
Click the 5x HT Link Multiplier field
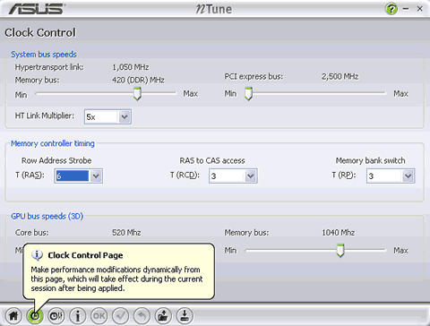102,116
